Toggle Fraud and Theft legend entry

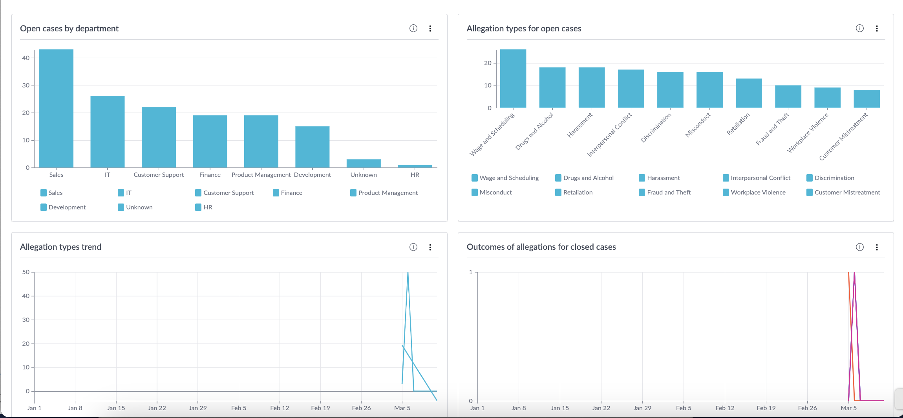[665, 192]
